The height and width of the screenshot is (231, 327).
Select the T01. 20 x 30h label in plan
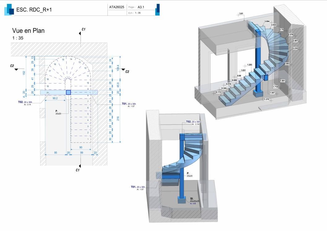(x=129, y=104)
